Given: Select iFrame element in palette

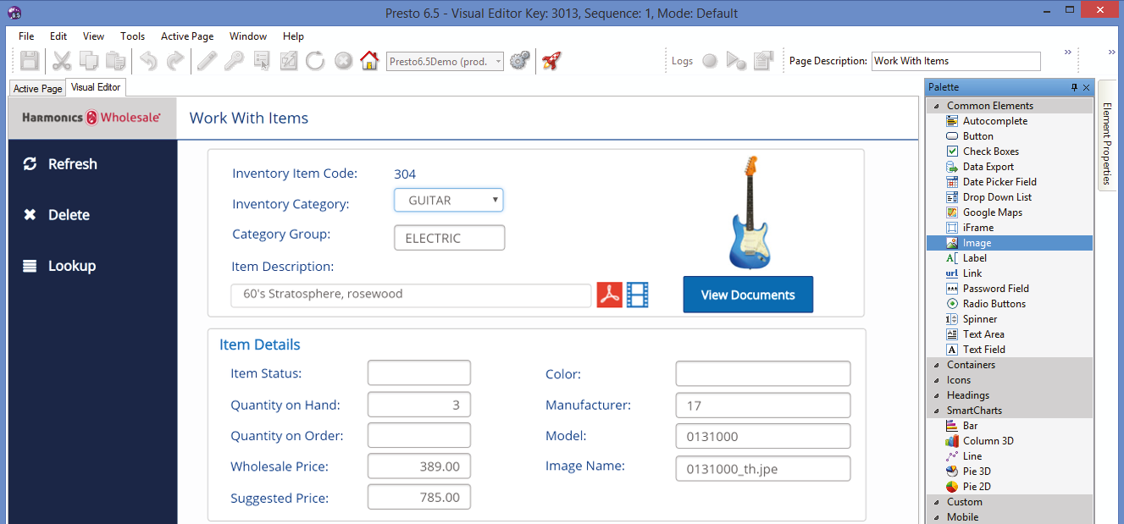Looking at the screenshot, I should (x=977, y=228).
